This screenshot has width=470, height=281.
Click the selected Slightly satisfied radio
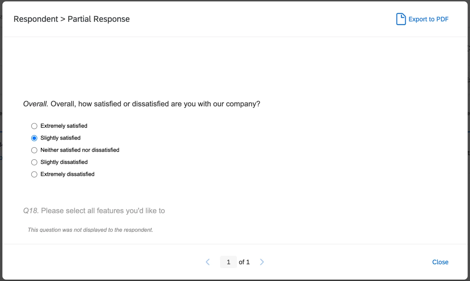coord(34,138)
